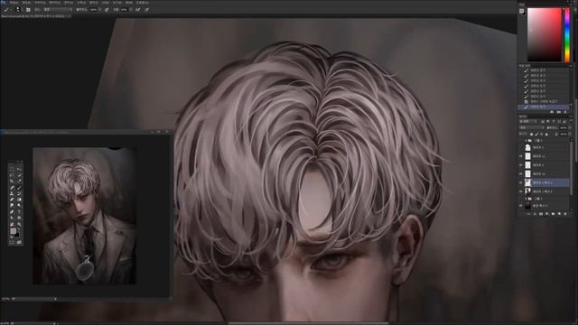Image resolution: width=578 pixels, height=325 pixels.
Task: Click background color swatch in toolbox
Action: click(x=17, y=235)
